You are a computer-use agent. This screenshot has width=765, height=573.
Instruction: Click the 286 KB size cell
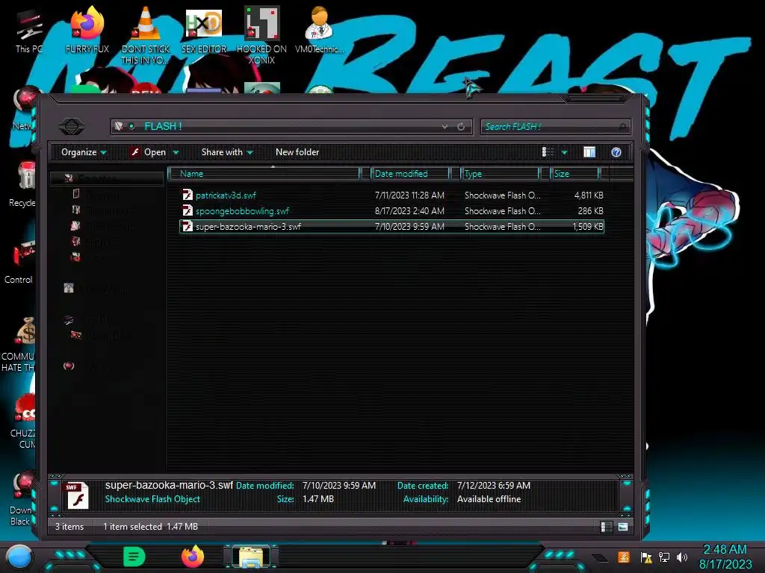coord(590,211)
